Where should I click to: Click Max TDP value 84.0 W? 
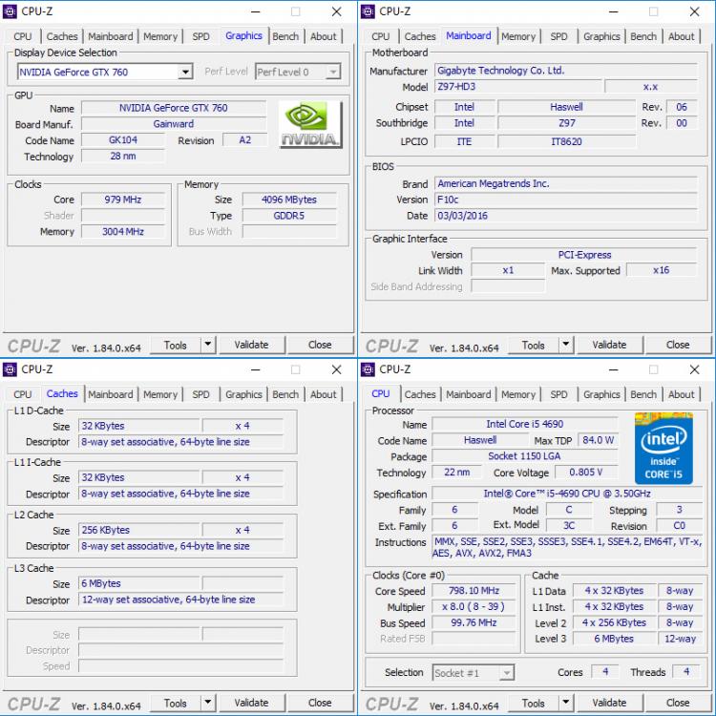[598, 440]
